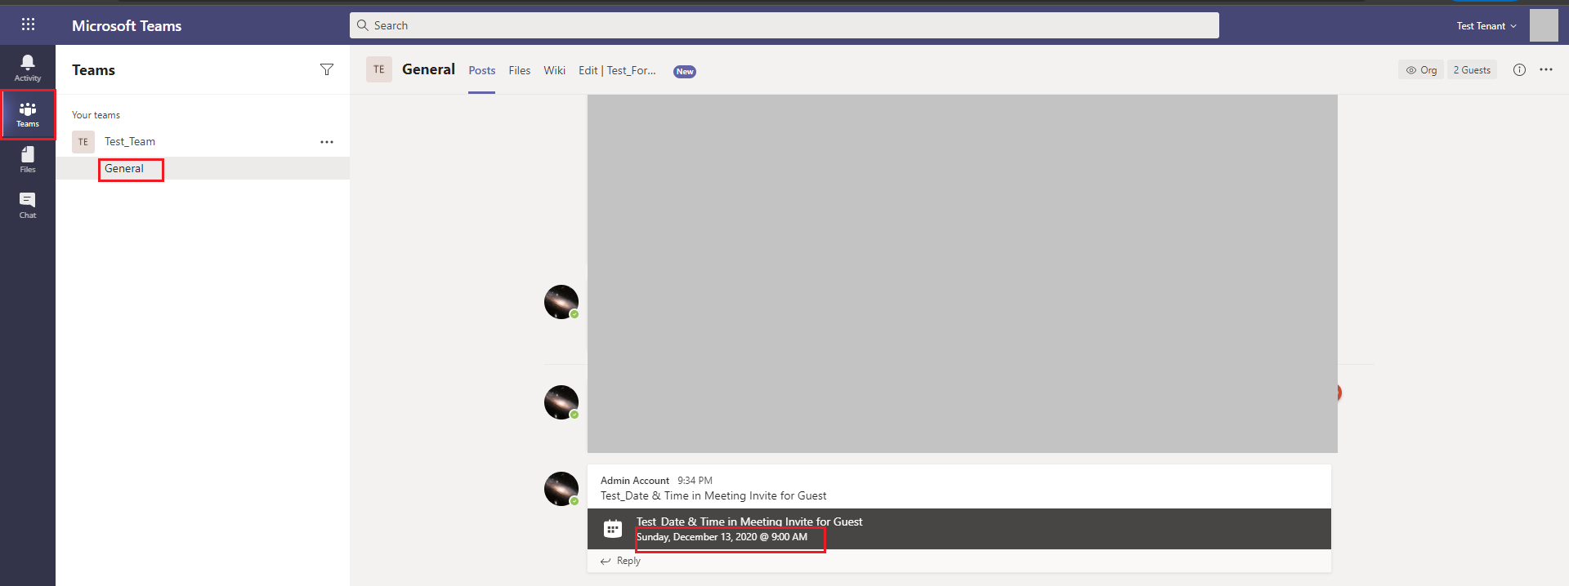Open the Edit | Test_For... tab
The width and height of the screenshot is (1569, 586).
tap(617, 71)
